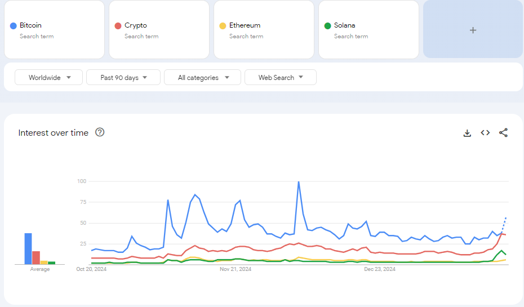Select the Solana search term card
The image size is (524, 307).
pyautogui.click(x=368, y=29)
